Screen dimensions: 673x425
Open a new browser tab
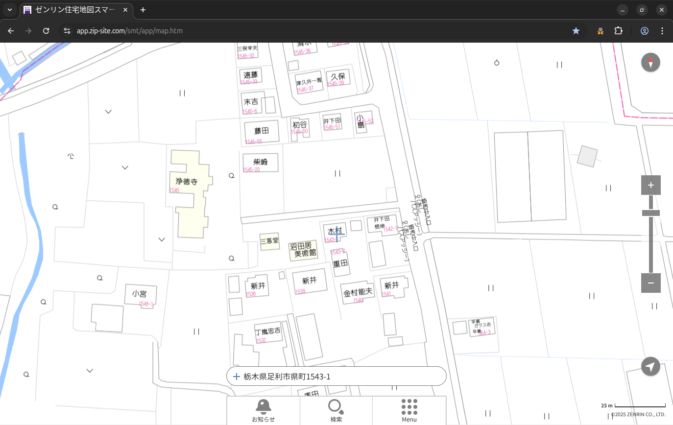click(x=143, y=10)
